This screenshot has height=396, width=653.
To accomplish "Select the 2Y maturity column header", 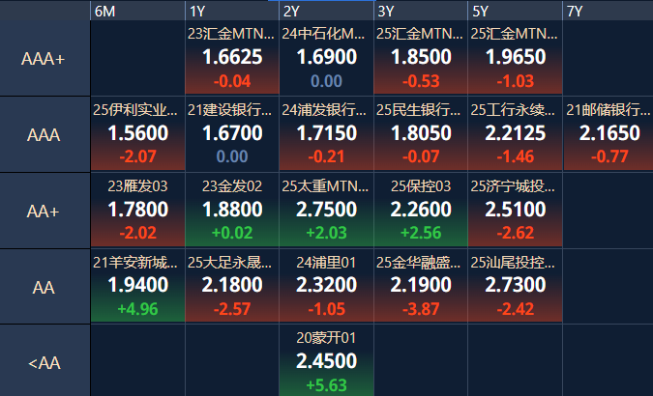I will 327,11.
